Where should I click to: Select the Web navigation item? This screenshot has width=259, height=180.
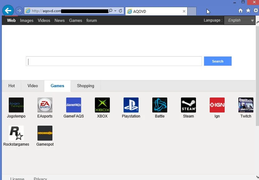pyautogui.click(x=12, y=20)
